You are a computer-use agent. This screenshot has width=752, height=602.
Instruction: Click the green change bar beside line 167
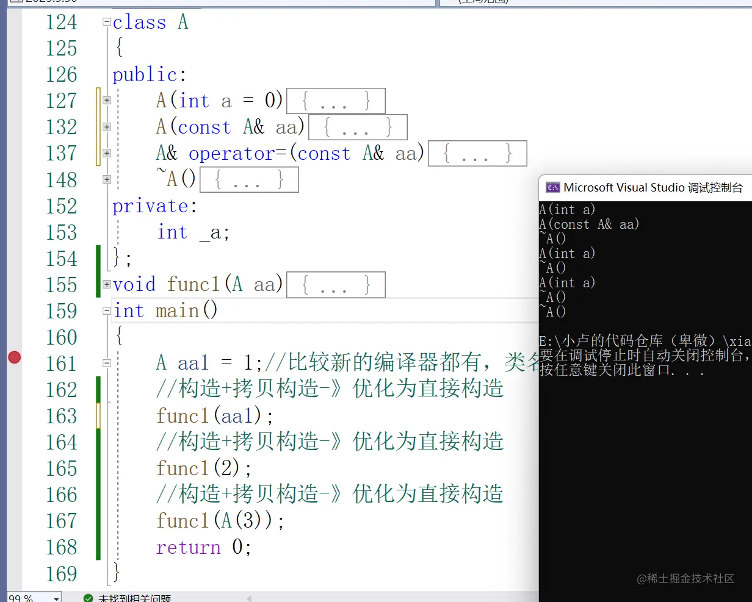point(98,520)
